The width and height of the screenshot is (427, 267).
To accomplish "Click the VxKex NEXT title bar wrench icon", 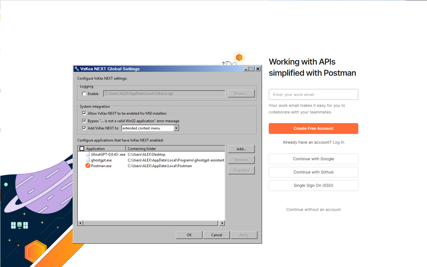I will pyautogui.click(x=77, y=69).
